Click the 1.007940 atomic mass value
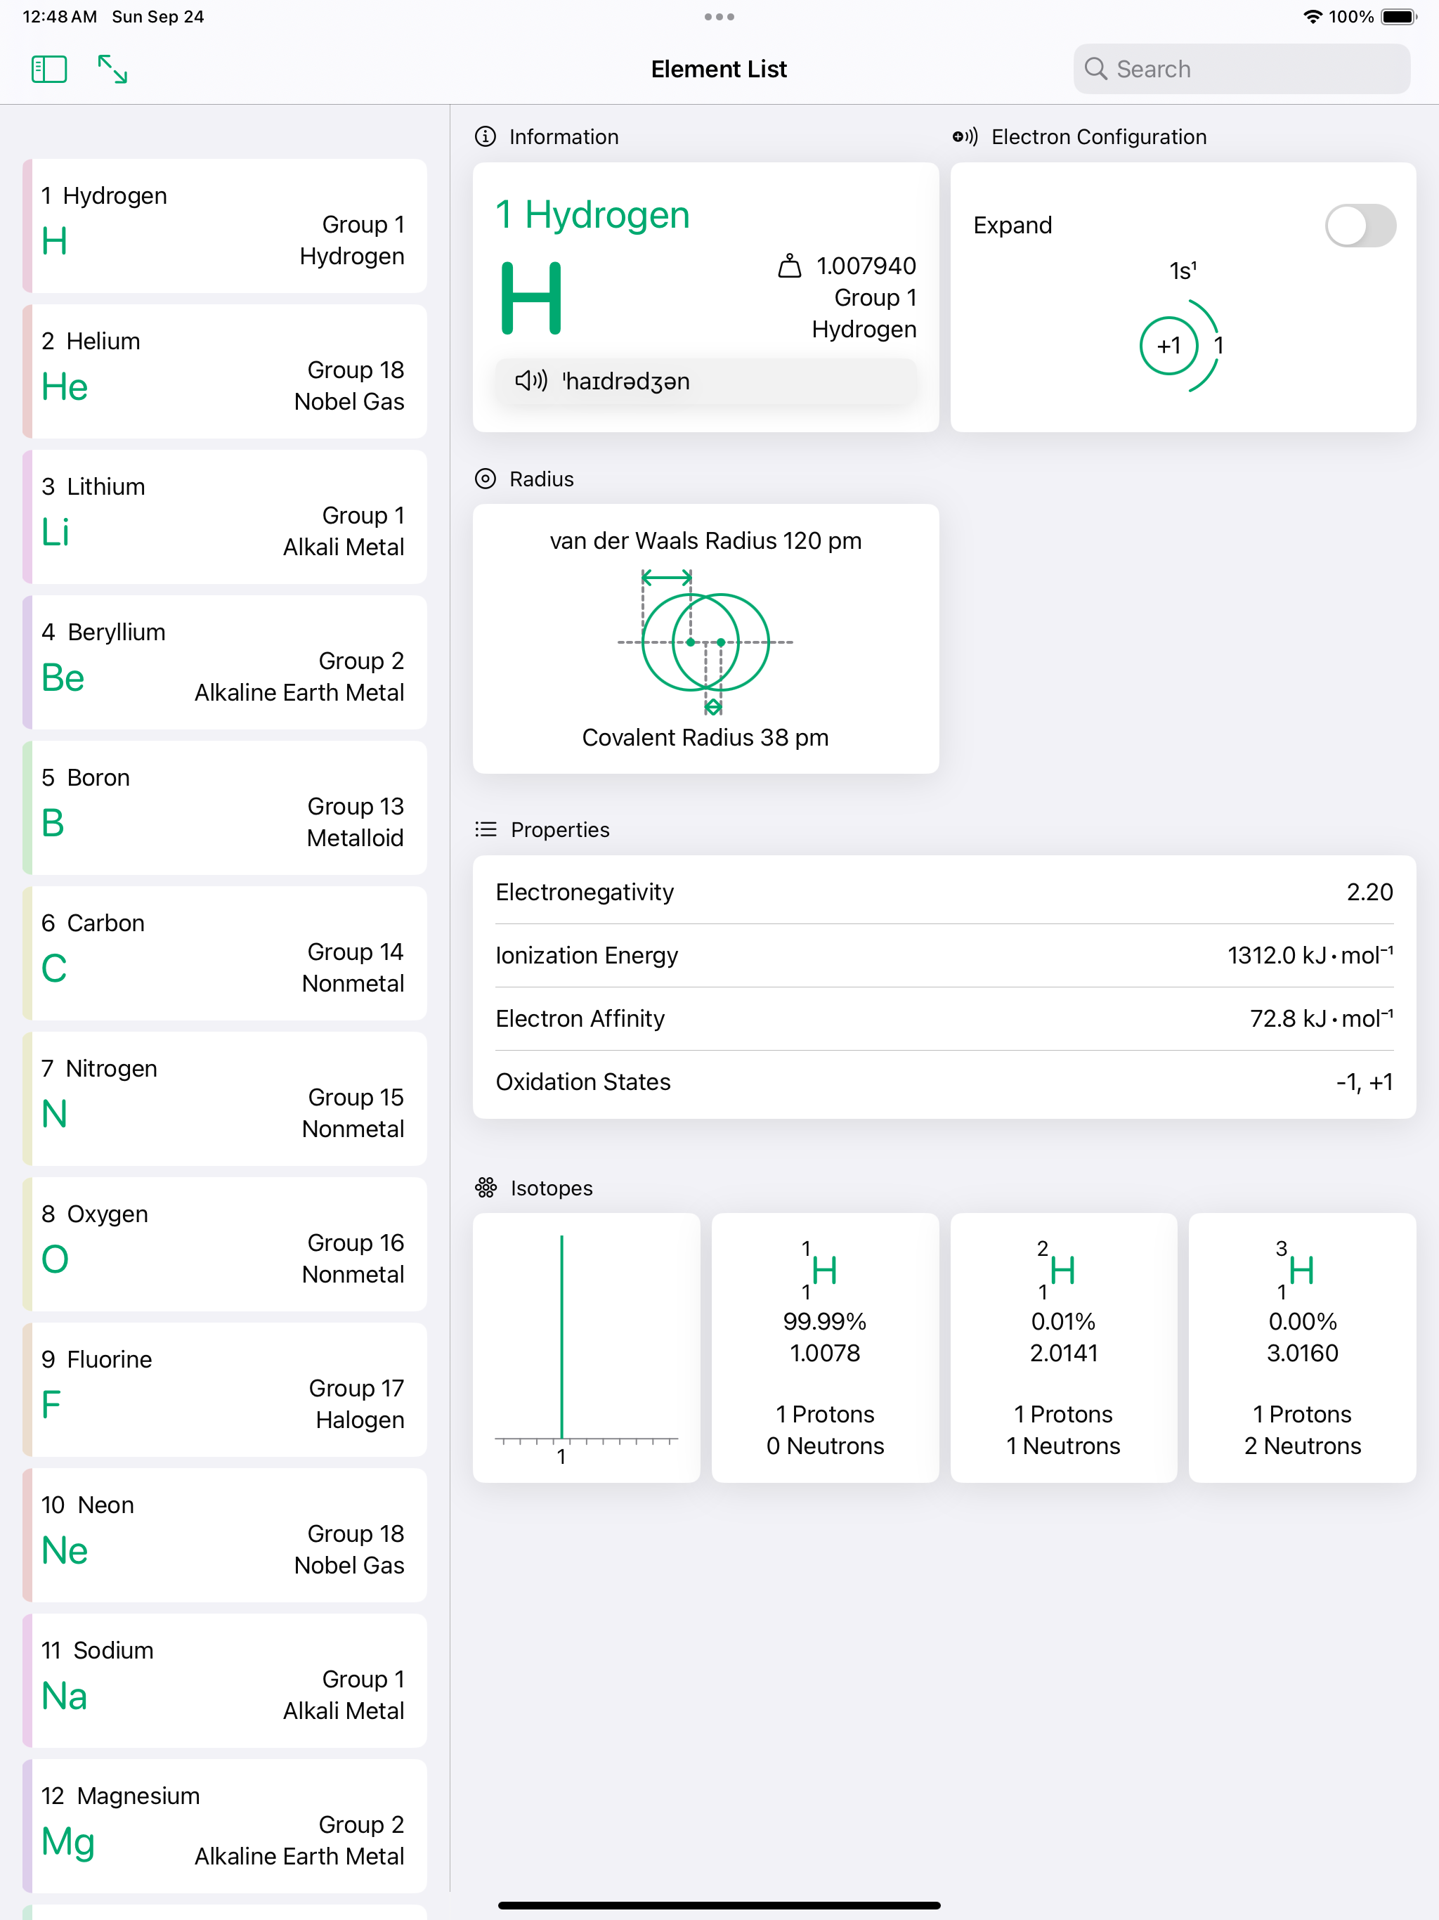The image size is (1439, 1920). click(866, 266)
